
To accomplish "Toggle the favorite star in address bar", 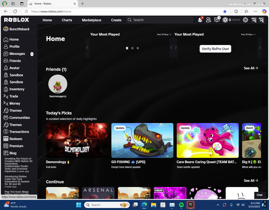I will (x=225, y=11).
